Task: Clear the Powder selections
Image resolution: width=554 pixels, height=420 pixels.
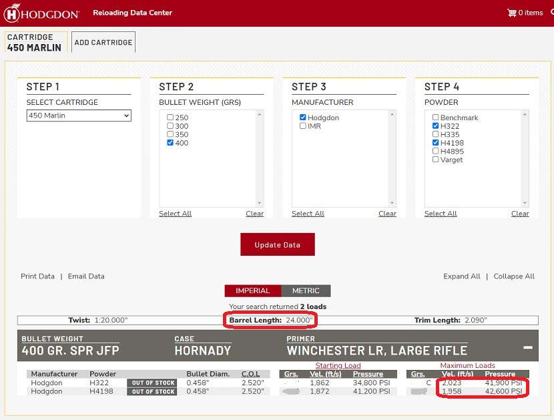Action: click(520, 214)
